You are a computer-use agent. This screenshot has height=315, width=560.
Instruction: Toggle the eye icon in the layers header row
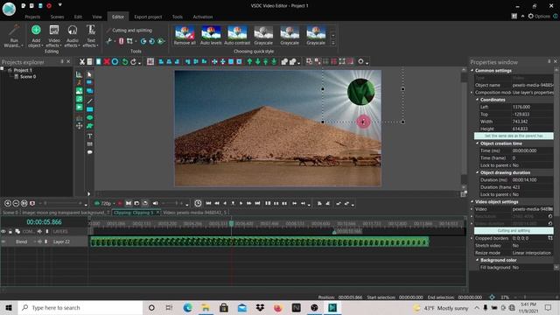tap(3, 231)
